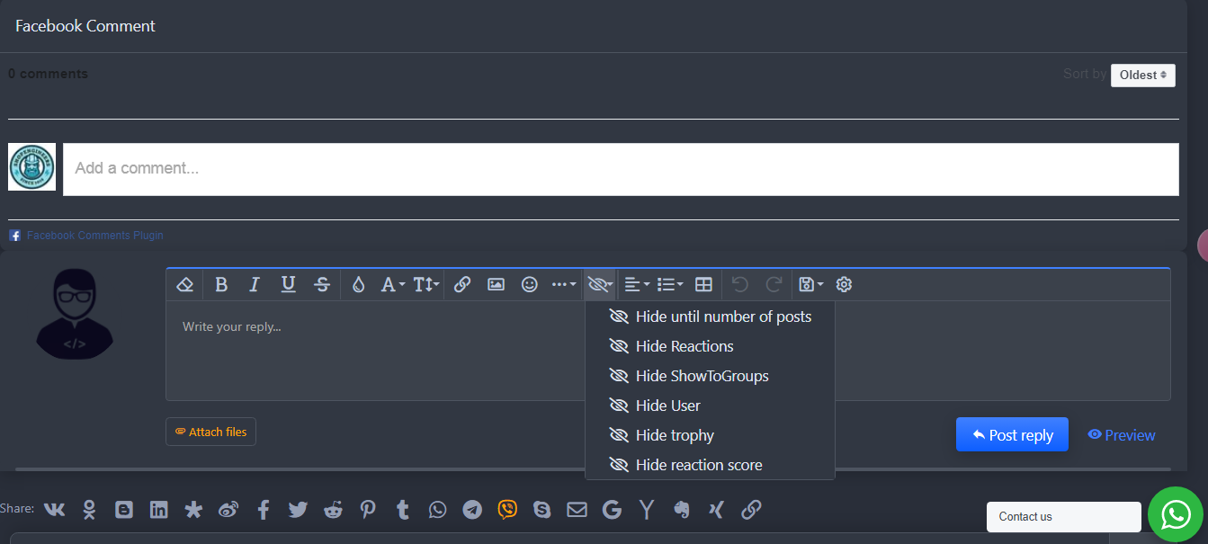Insert a table from toolbar

coord(704,284)
